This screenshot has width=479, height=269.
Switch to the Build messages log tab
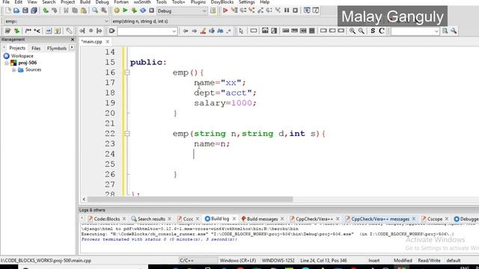coord(262,219)
